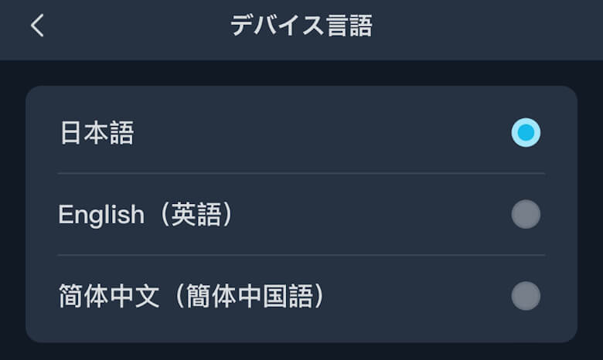This screenshot has height=360, width=603.
Task: Set device language to English
Action: click(526, 214)
